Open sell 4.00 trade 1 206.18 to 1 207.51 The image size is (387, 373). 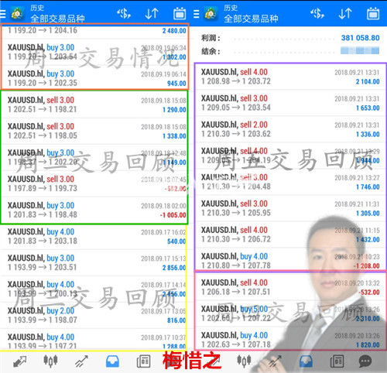[x=290, y=287]
